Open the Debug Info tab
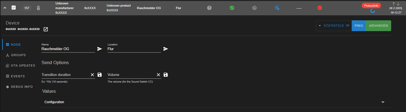The width and height of the screenshot is (406, 112). click(19, 87)
